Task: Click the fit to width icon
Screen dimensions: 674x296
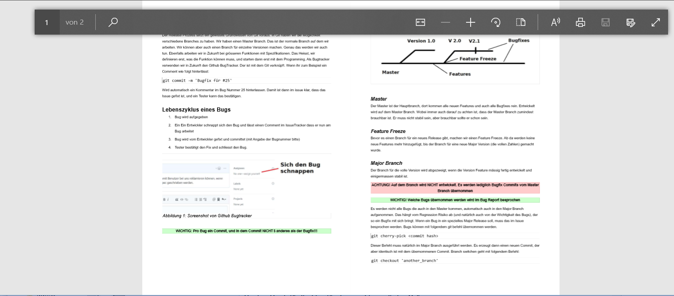Action: [420, 22]
